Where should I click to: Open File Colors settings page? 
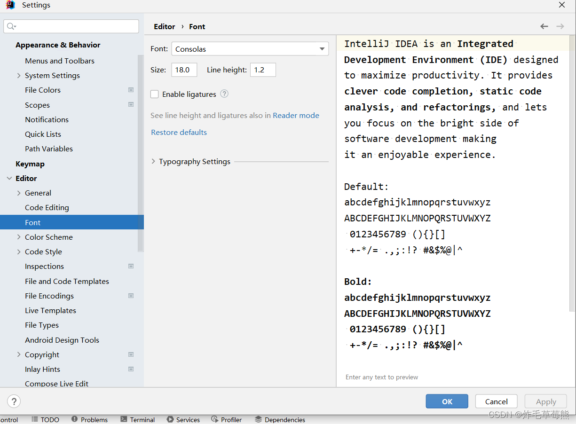click(43, 90)
